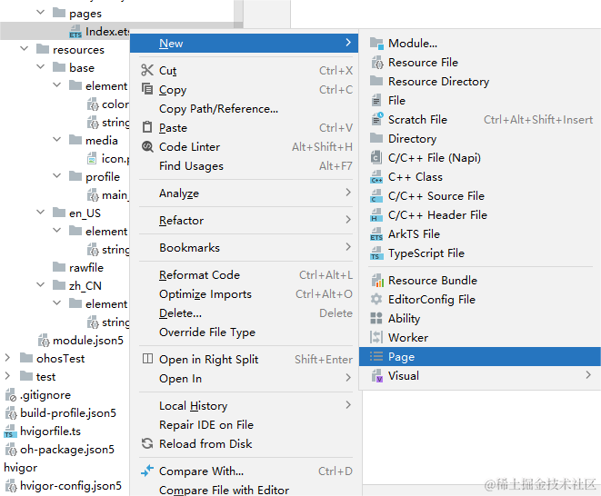Collapse the profile folder chevron
601x496 pixels.
[56, 176]
